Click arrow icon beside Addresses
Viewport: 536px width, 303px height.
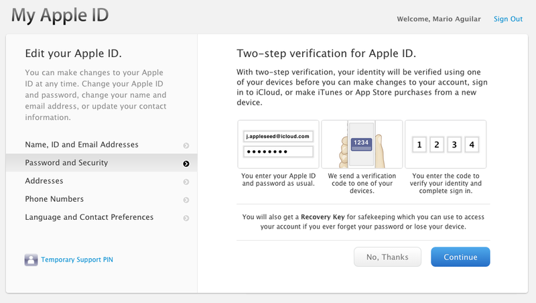tap(186, 182)
